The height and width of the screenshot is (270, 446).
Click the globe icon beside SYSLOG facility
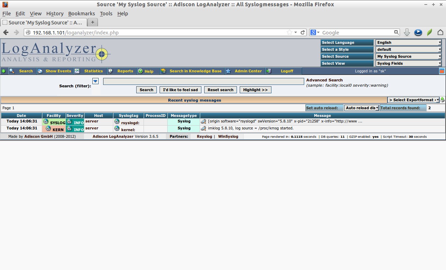46,122
